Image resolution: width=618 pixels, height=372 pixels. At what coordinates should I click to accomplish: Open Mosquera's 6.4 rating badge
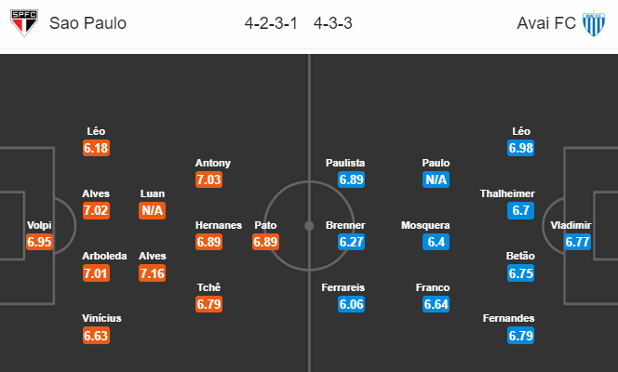436,242
